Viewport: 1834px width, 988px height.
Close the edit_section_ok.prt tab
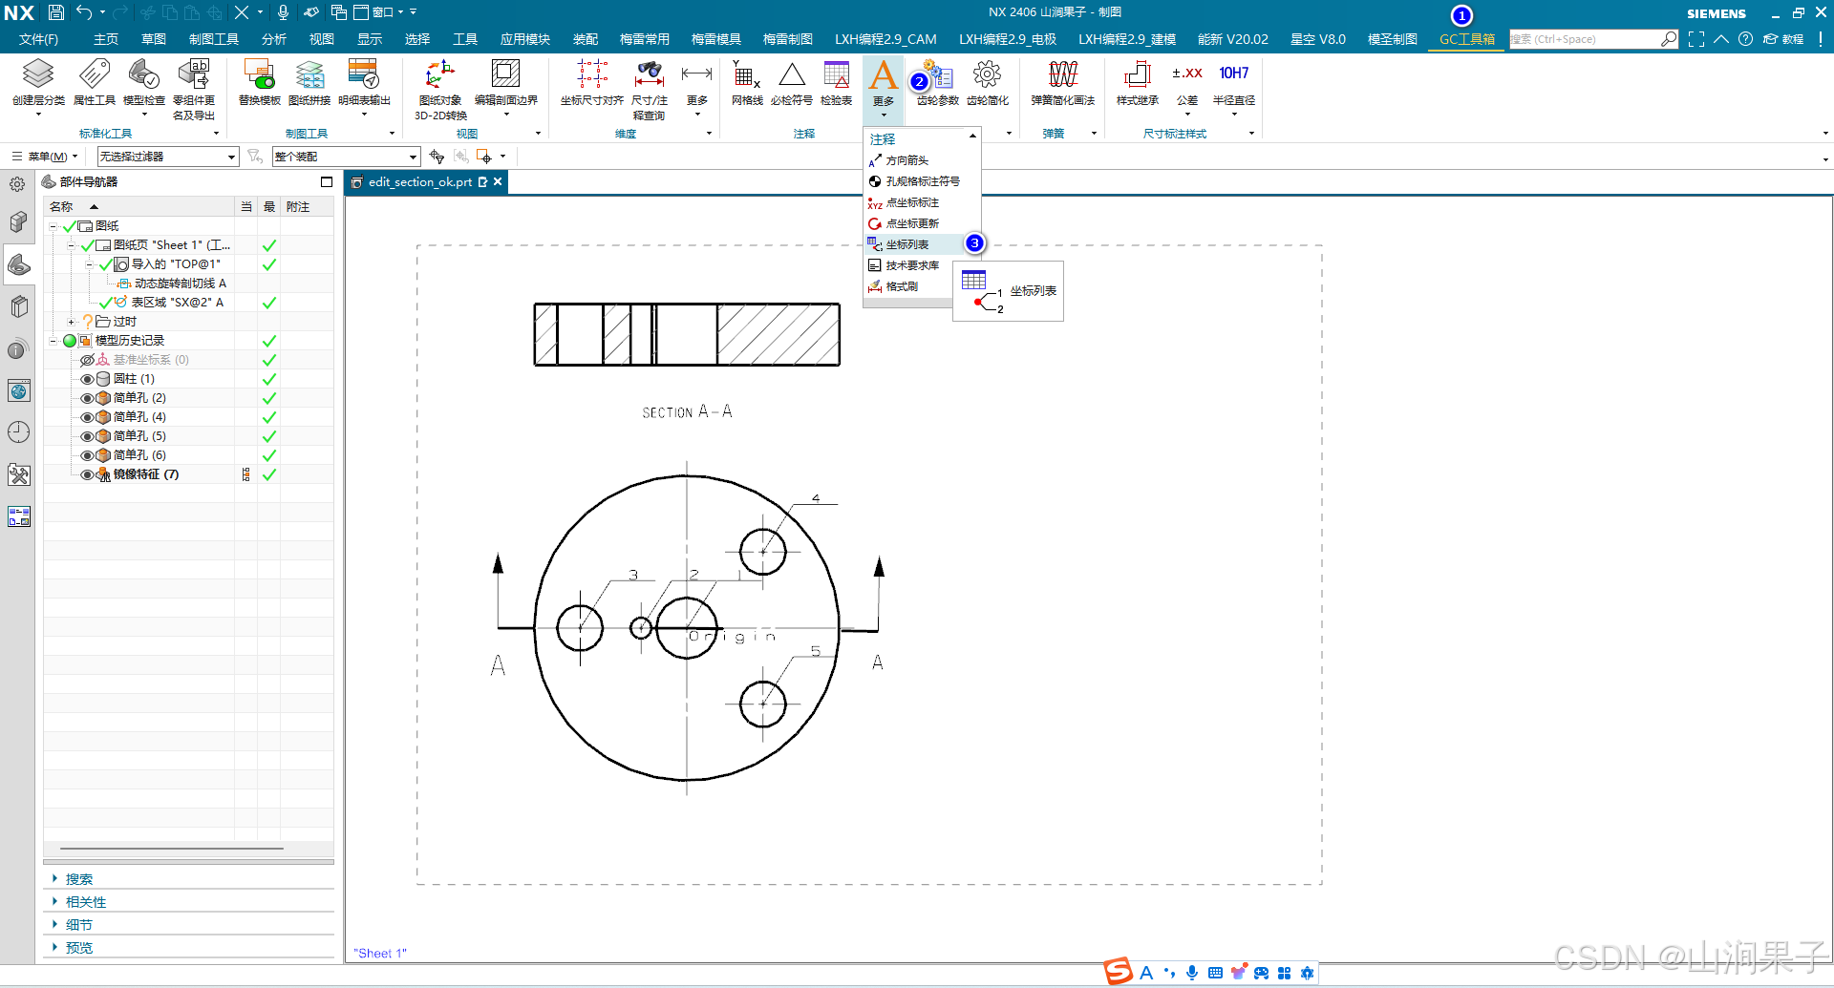(498, 181)
